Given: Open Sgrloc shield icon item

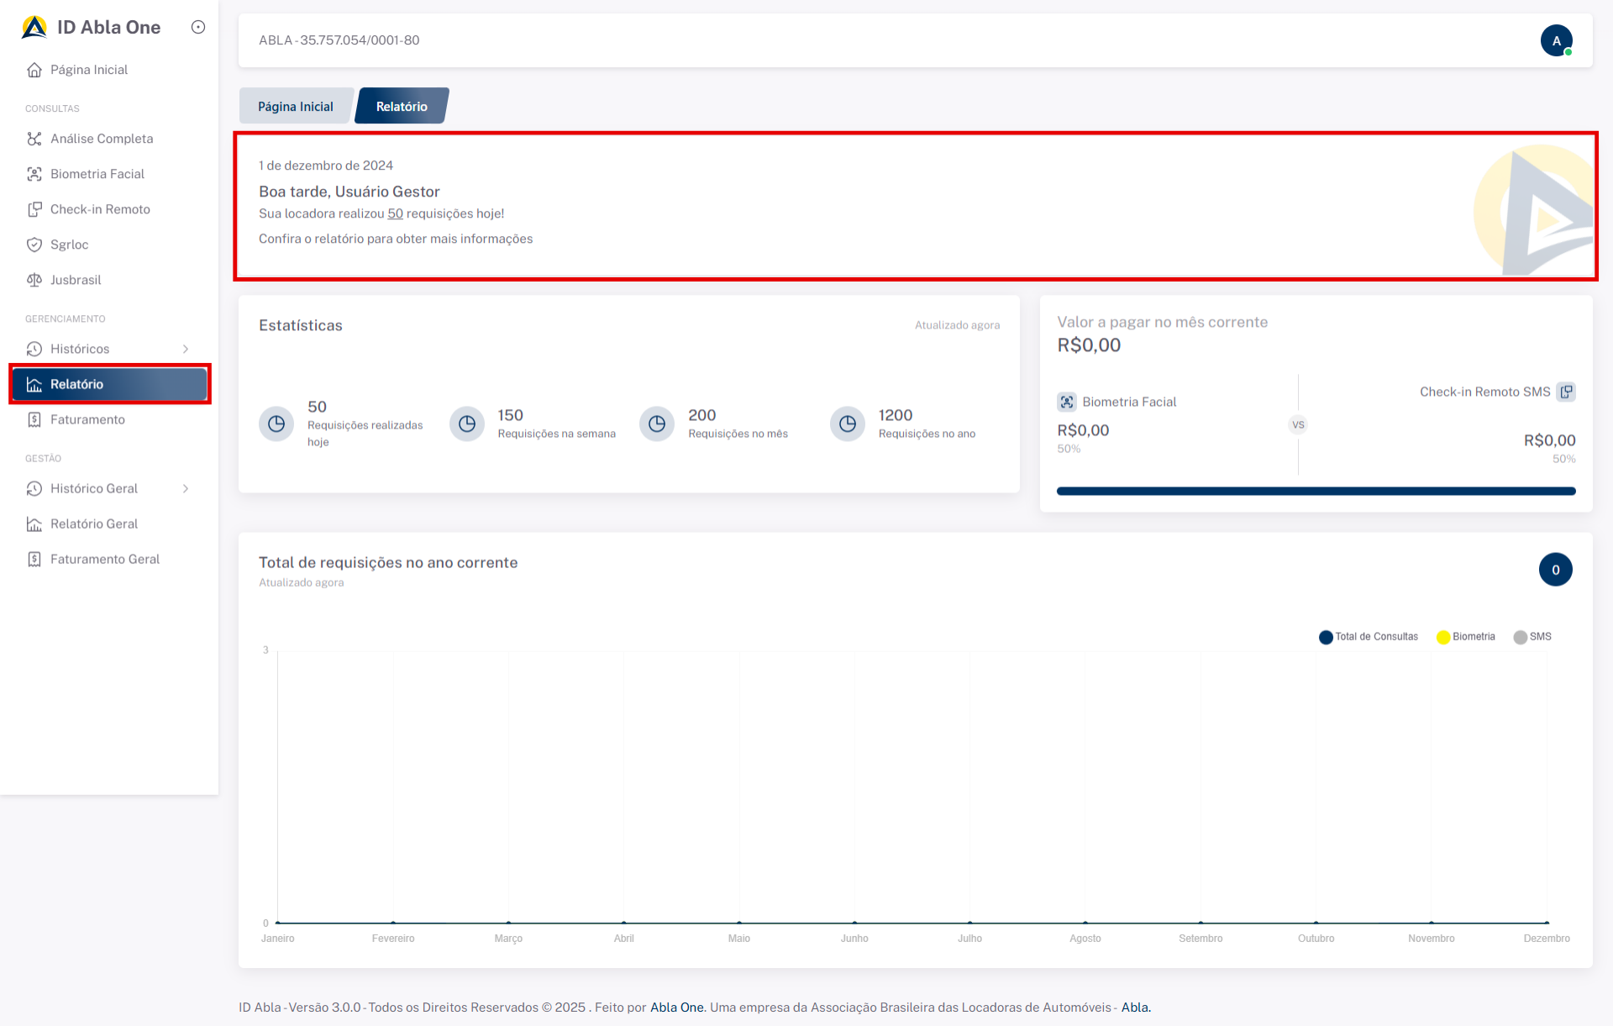Looking at the screenshot, I should click(x=34, y=245).
